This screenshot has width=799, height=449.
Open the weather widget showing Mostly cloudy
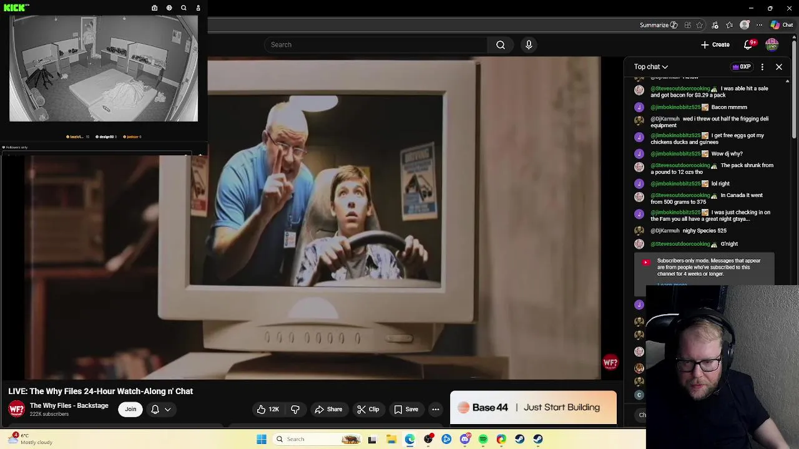[30, 439]
